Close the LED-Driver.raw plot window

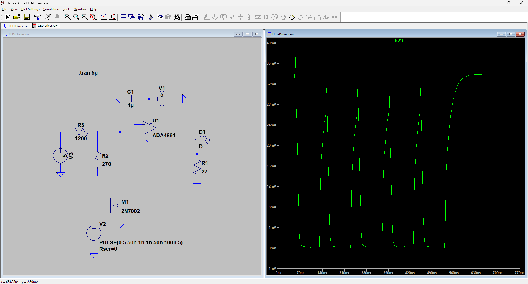520,34
